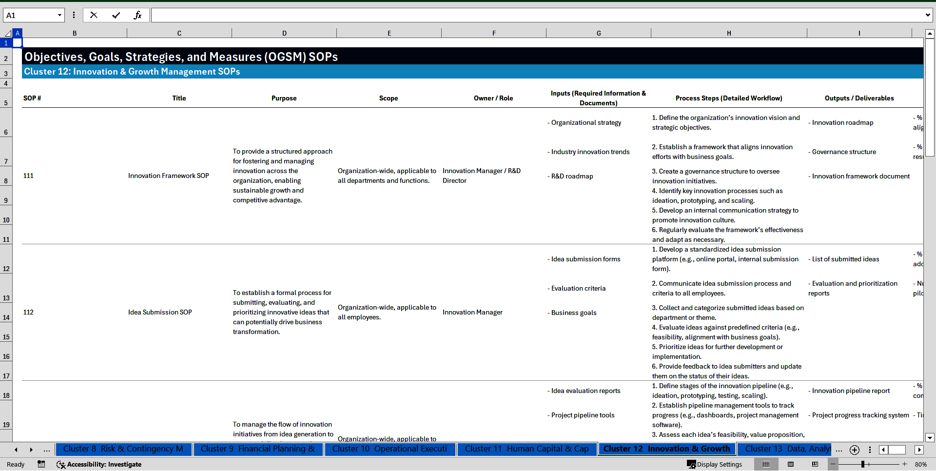This screenshot has height=471, width=936.
Task: Open the Cluster 13 Data, Analytics sheet tab
Action: tap(785, 449)
